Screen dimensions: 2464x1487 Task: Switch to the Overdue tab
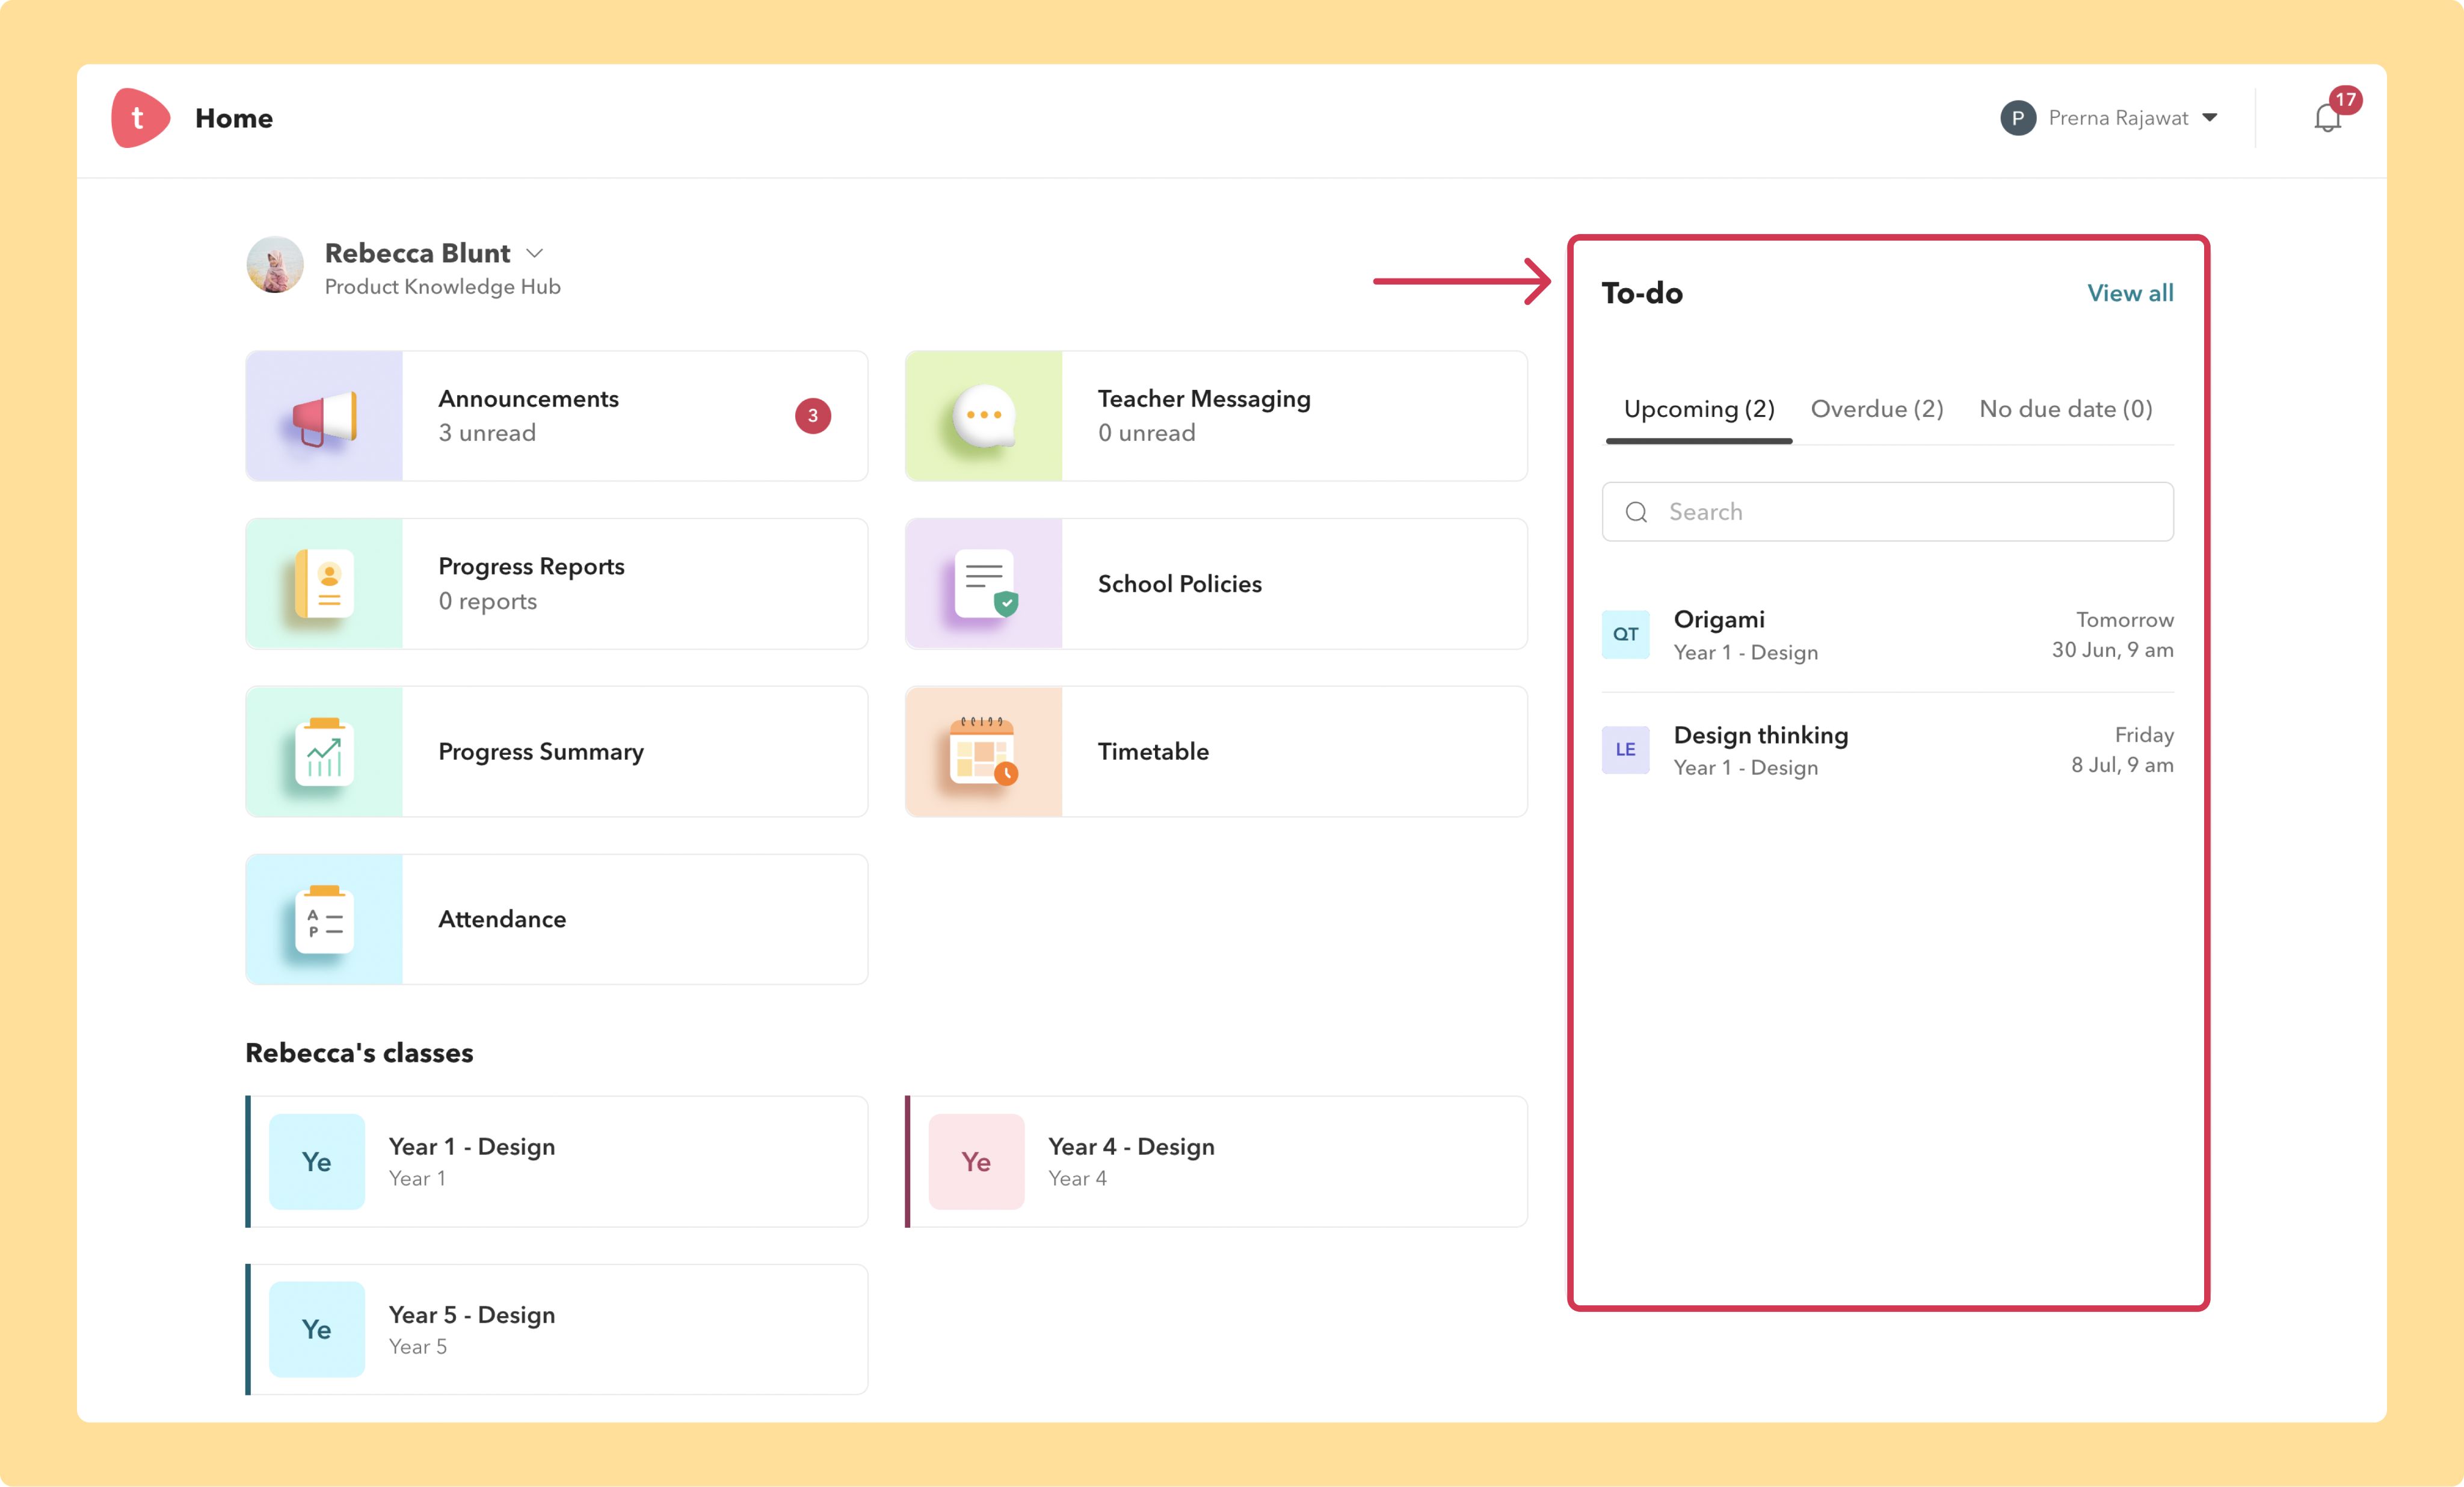pos(1876,409)
